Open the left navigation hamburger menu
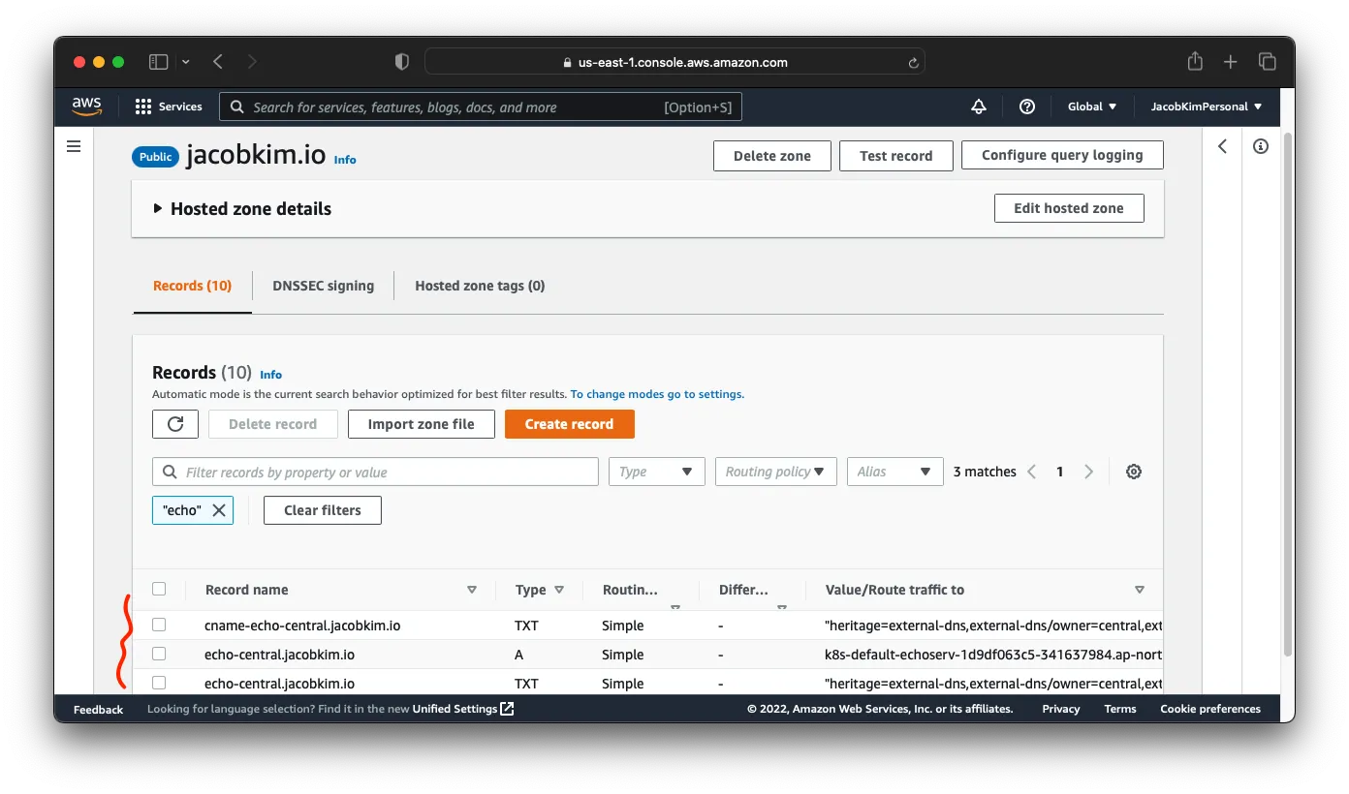The width and height of the screenshot is (1349, 794). tap(74, 145)
